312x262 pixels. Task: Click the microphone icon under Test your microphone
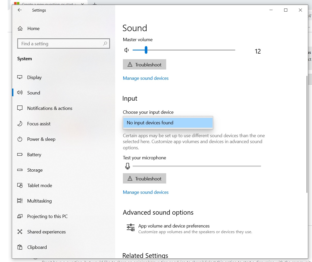pos(128,166)
